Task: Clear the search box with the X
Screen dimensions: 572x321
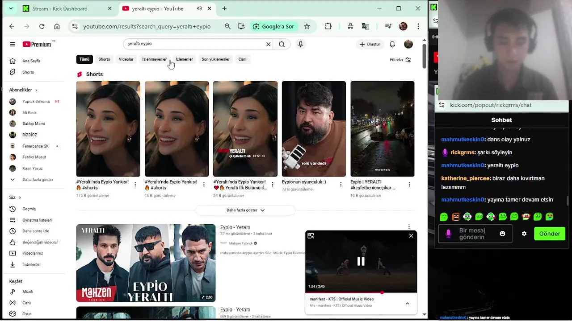Action: 268,44
